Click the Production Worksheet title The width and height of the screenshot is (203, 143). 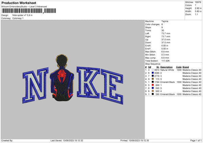click(19, 3)
